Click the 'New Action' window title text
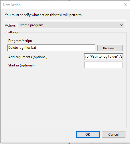The width and height of the screenshot is (130, 144). pyautogui.click(x=12, y=5)
